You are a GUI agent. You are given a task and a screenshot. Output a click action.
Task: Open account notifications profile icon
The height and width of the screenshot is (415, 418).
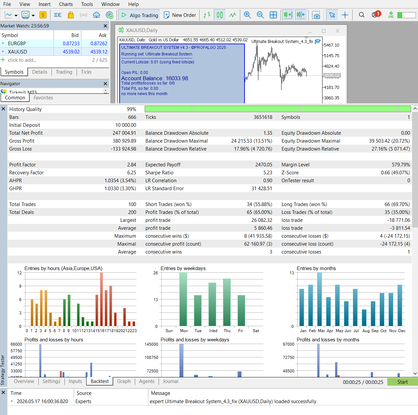coord(376,15)
